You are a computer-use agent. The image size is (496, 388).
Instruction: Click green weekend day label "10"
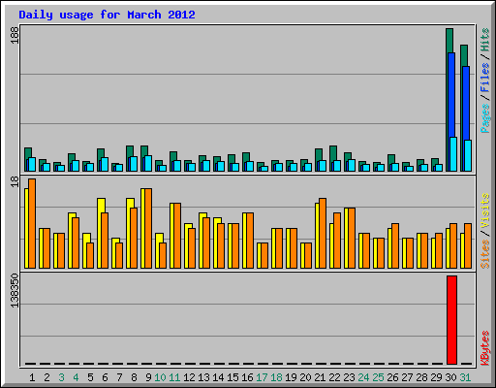click(160, 377)
